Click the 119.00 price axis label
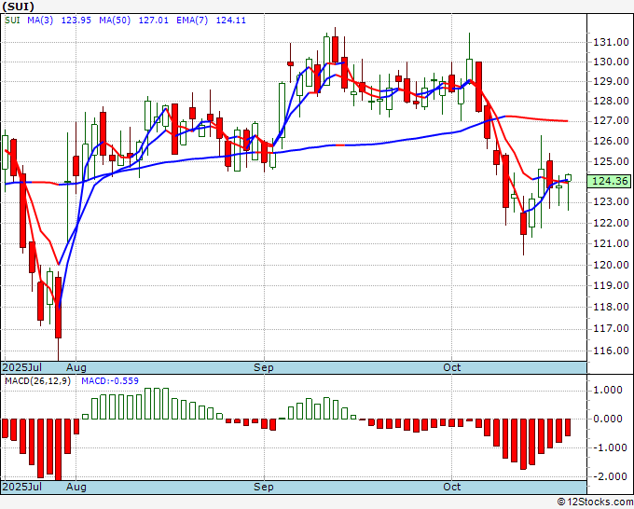Viewport: 634px width, 509px height. click(x=611, y=285)
